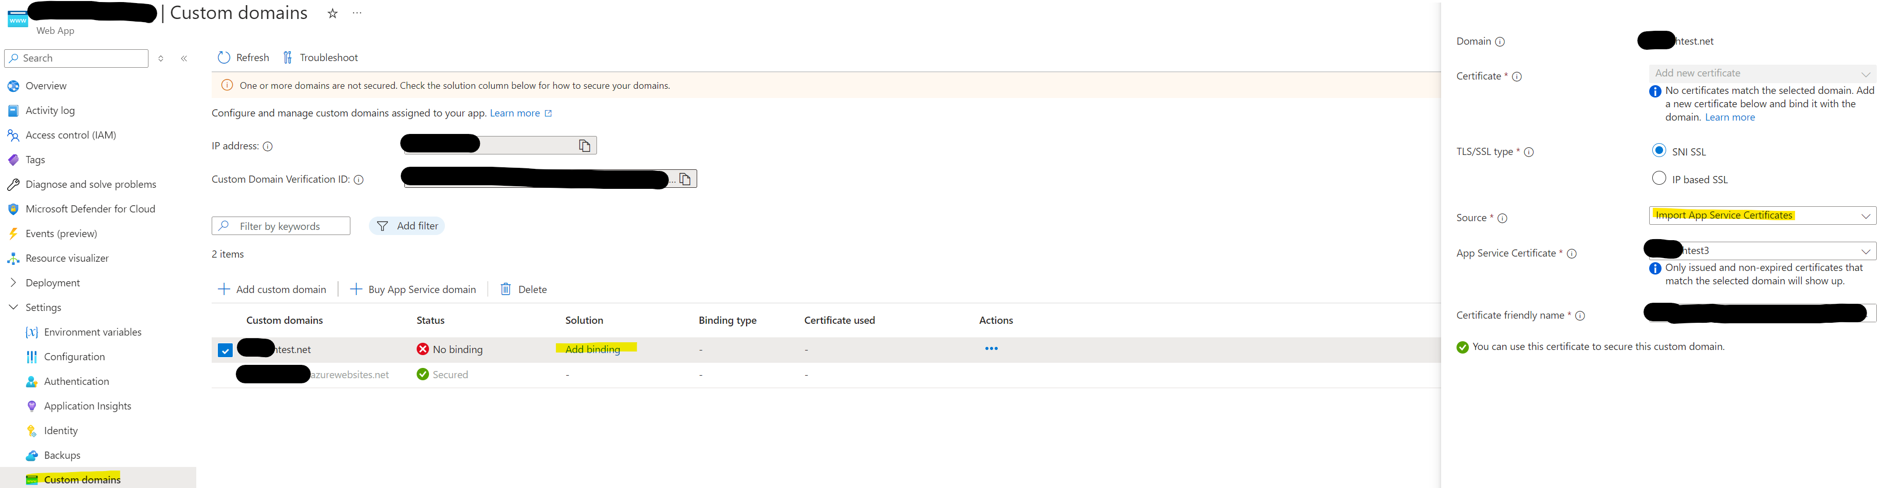The height and width of the screenshot is (488, 1885).
Task: Click the Refresh toolbar button
Action: [x=244, y=57]
